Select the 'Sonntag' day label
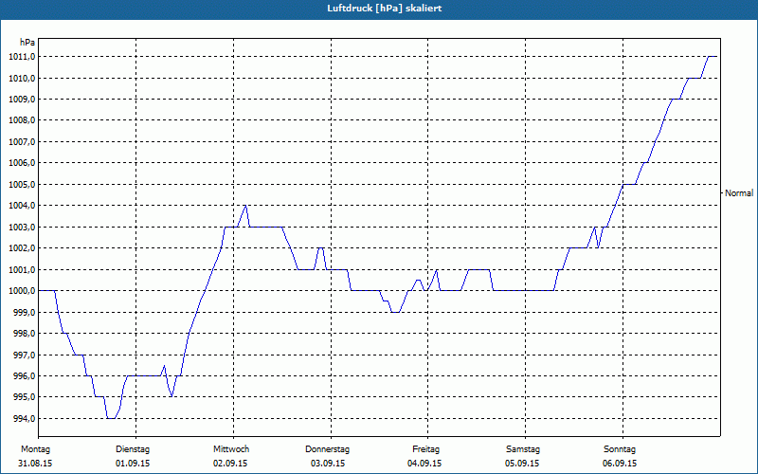 (x=620, y=449)
